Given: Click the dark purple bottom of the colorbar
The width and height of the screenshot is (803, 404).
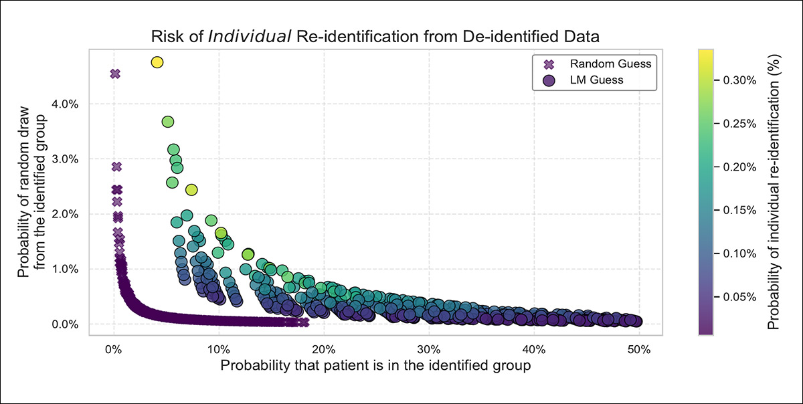Looking at the screenshot, I should [x=707, y=329].
